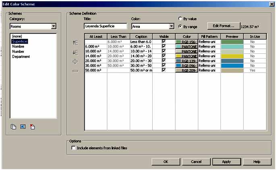Select the Nombre scheme in list

click(18, 46)
